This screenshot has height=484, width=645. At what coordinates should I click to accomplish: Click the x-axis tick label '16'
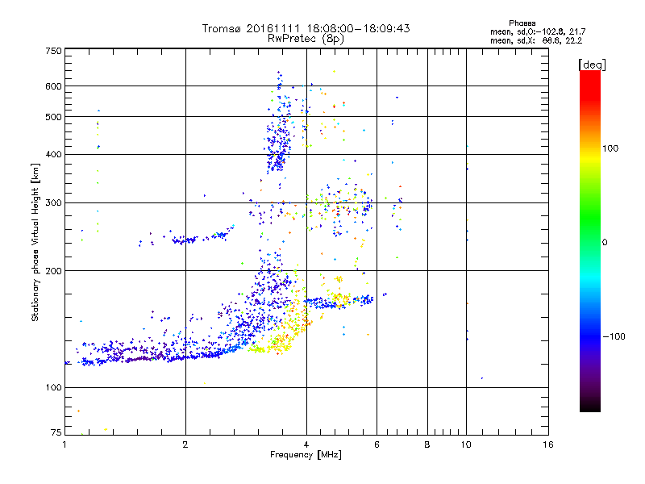548,444
